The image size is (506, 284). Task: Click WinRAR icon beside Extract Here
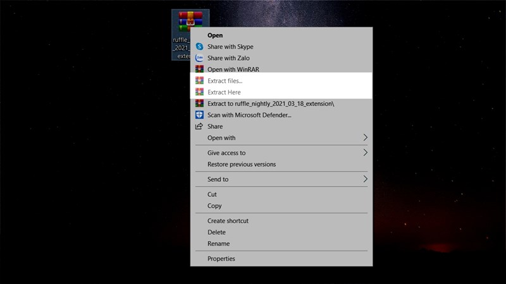pos(199,92)
